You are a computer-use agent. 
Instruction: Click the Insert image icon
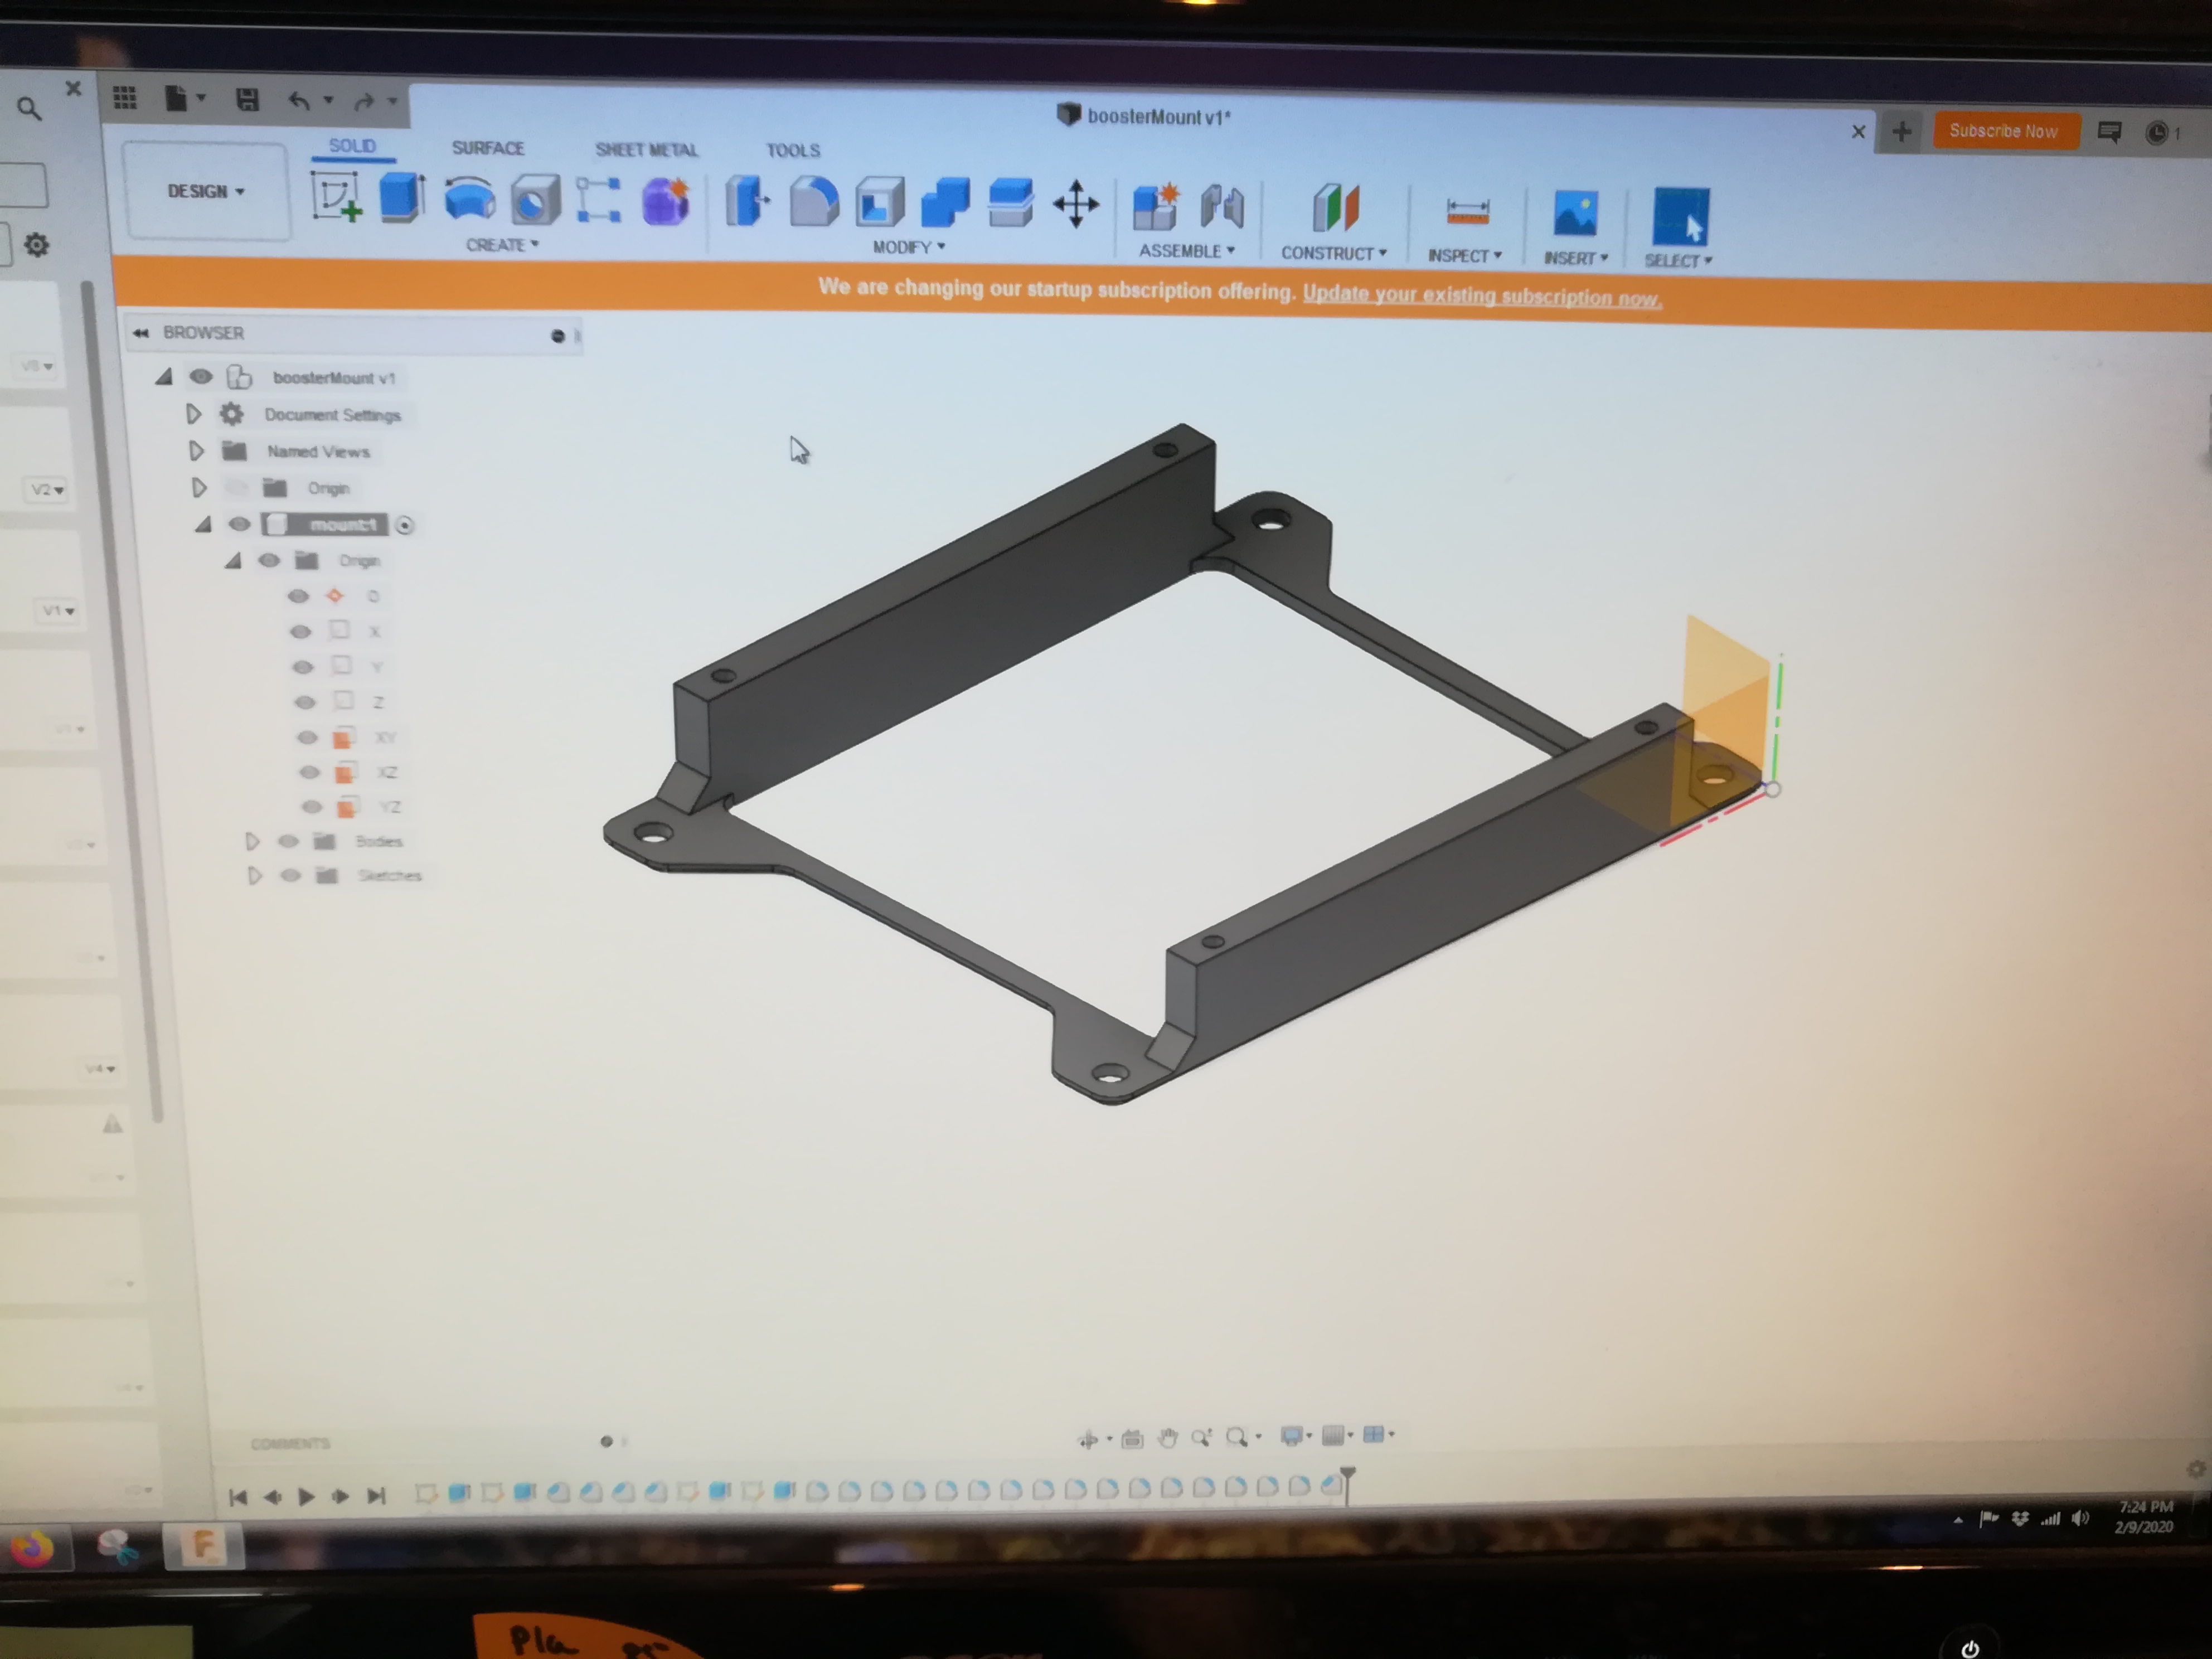pos(1575,214)
